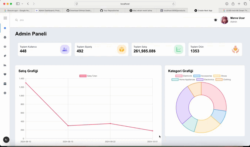Click the Next.js dev indicator badge
Screen dimensions: 250x147
point(6,140)
